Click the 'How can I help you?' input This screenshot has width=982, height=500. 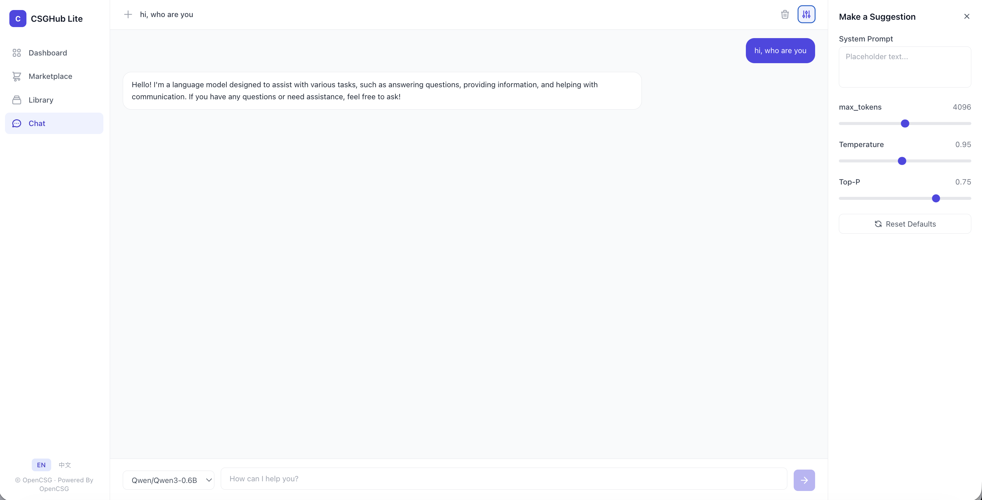[503, 479]
